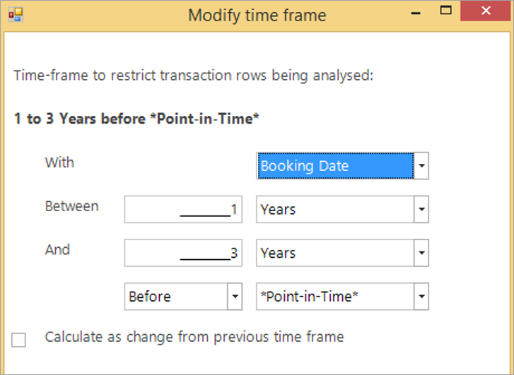
Task: Click the And value field showing 3
Action: pyautogui.click(x=183, y=253)
